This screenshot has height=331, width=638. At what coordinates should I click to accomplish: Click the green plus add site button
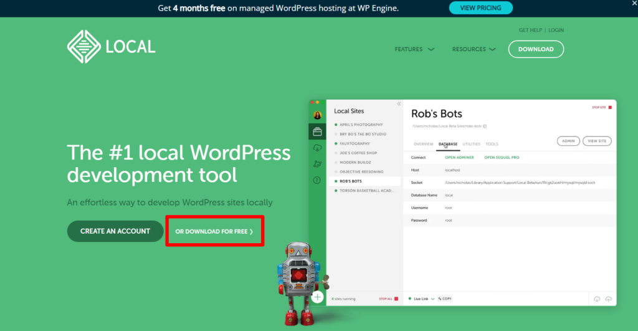(318, 297)
